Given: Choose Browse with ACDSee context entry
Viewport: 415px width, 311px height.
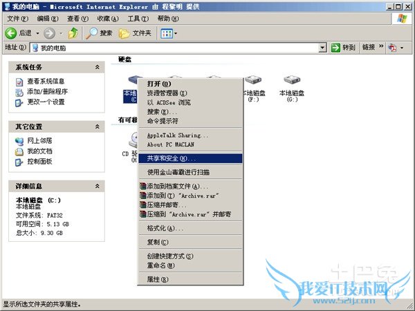Looking at the screenshot, I should [191, 102].
